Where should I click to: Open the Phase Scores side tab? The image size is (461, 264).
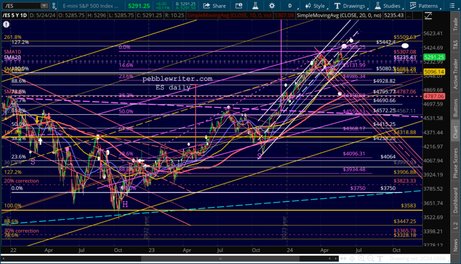pyautogui.click(x=456, y=163)
